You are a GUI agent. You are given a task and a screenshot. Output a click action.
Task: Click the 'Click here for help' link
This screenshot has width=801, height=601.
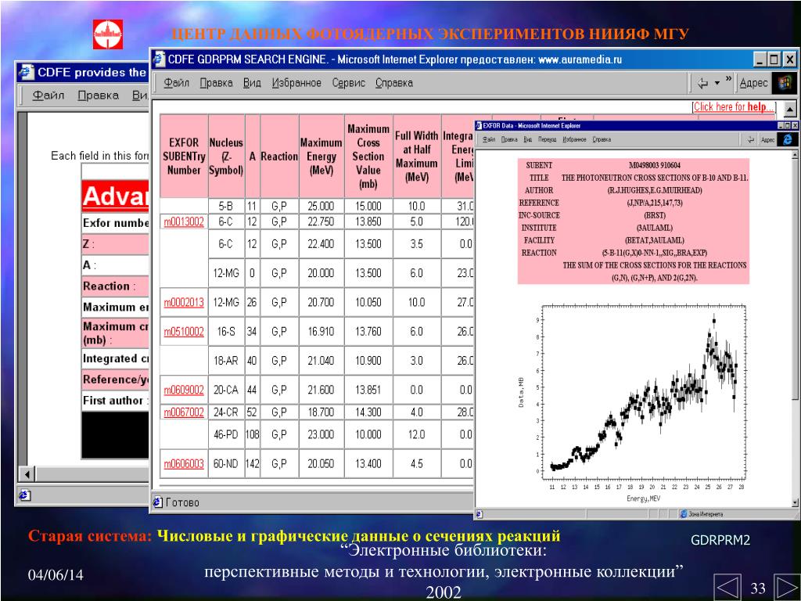[734, 106]
